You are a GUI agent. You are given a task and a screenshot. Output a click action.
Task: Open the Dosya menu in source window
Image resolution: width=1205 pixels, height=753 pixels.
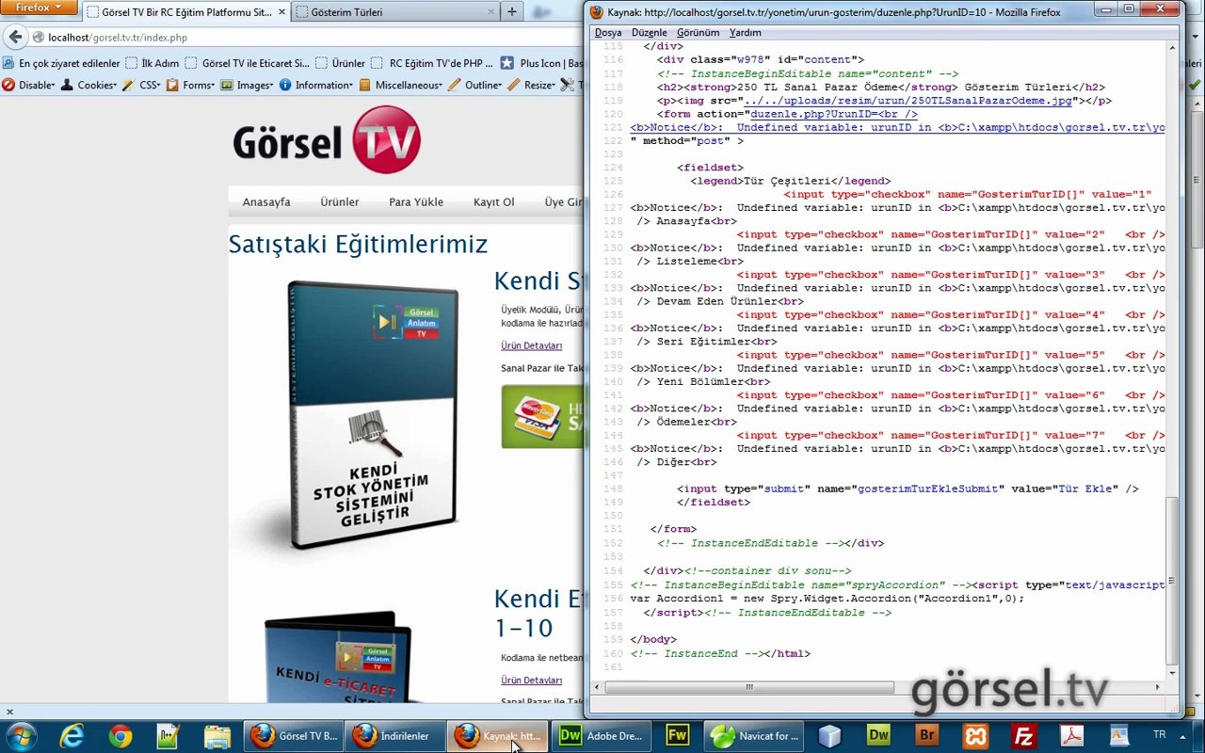tap(608, 32)
